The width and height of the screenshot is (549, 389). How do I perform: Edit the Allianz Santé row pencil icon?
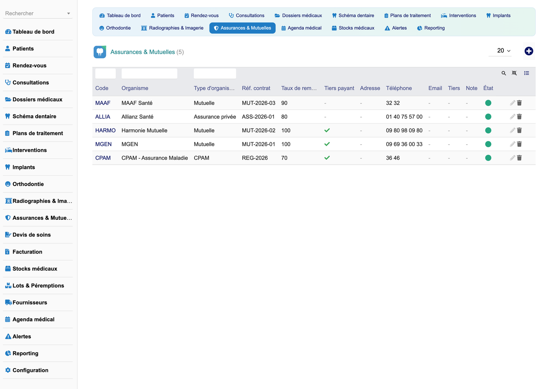[x=512, y=117]
